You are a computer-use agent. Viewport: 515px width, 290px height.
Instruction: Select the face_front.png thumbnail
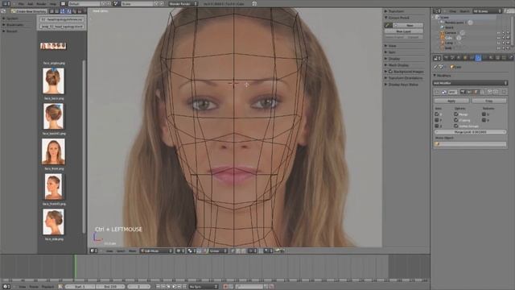(x=53, y=151)
